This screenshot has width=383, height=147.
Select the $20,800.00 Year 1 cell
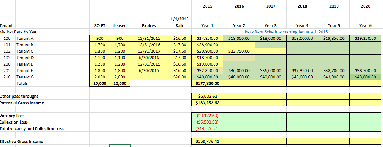pos(207,51)
